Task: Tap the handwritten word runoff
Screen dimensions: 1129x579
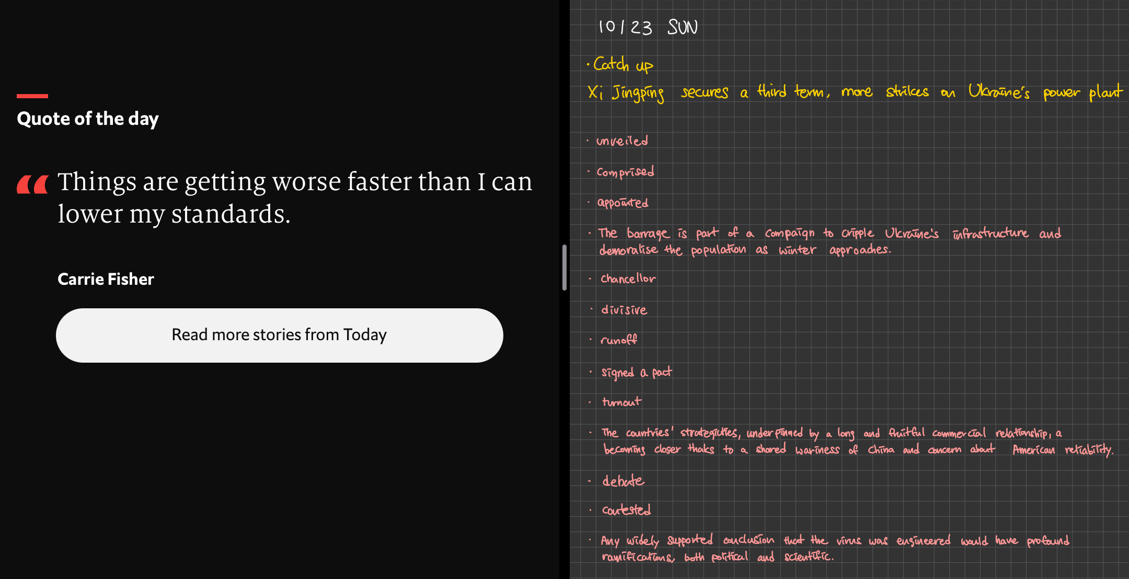Action: 618,340
